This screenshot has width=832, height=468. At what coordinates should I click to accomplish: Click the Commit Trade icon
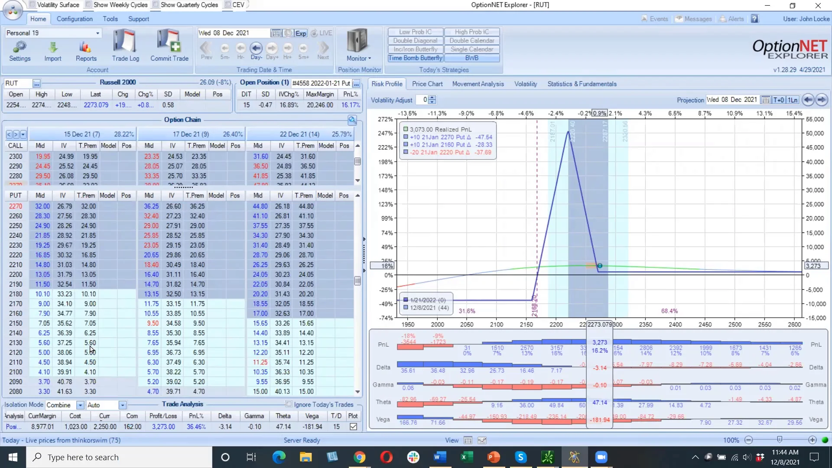[169, 45]
